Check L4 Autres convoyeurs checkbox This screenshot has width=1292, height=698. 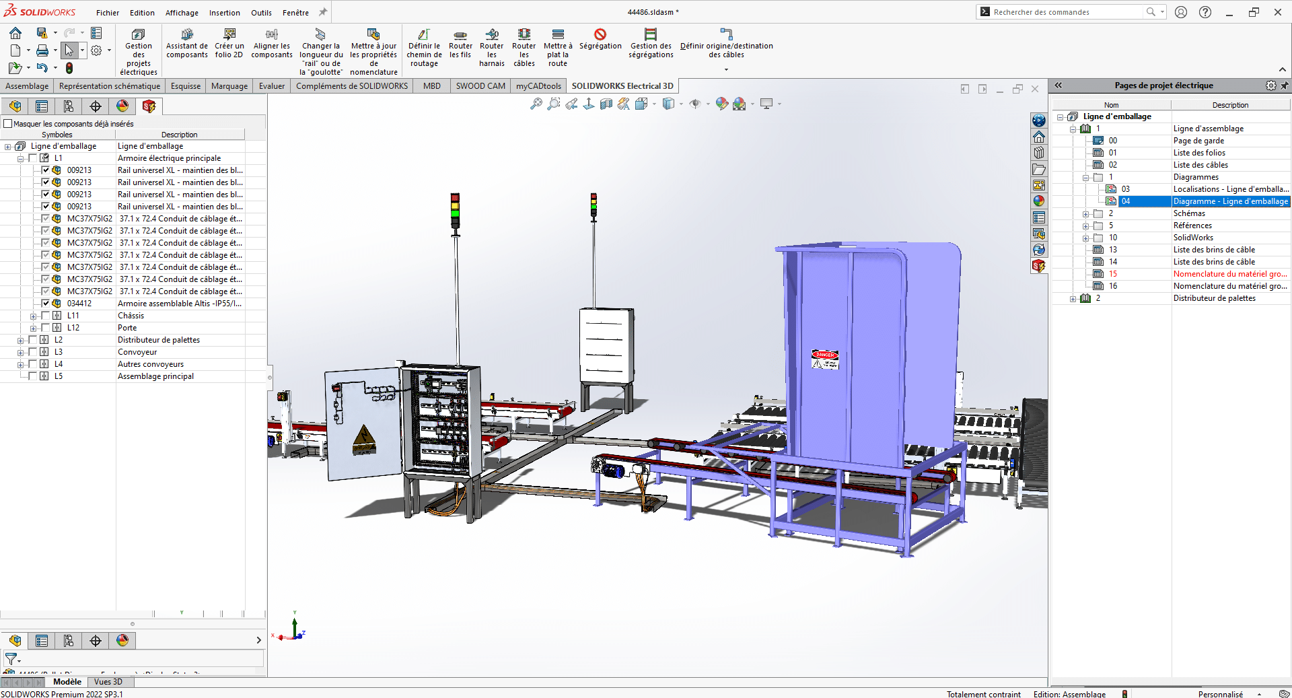coord(32,364)
